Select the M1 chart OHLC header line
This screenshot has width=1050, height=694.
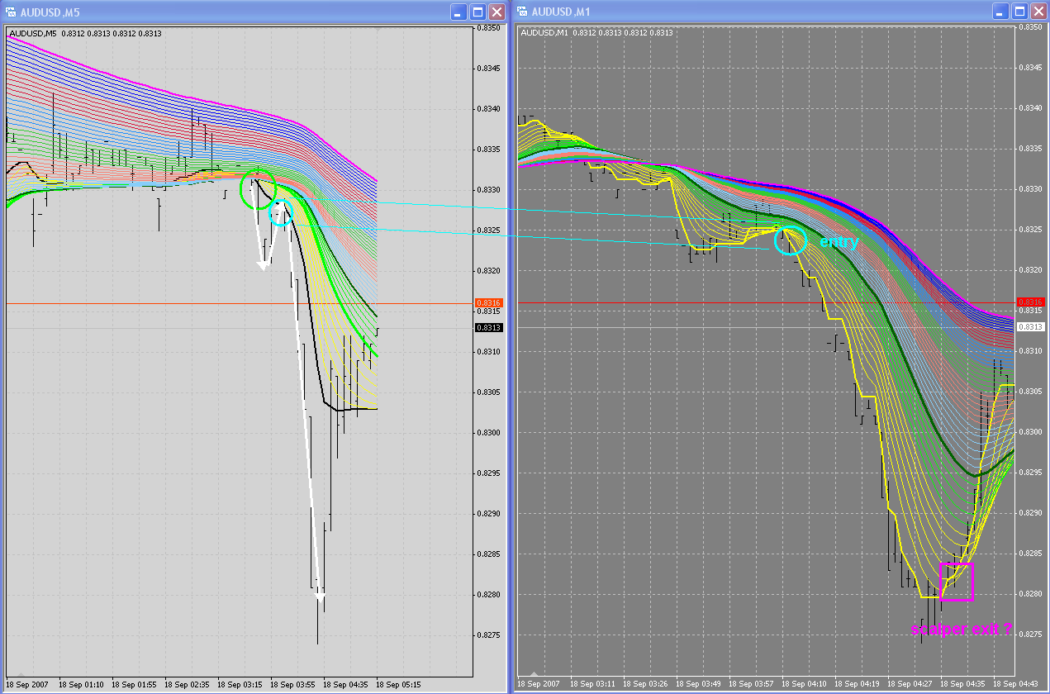[x=596, y=32]
